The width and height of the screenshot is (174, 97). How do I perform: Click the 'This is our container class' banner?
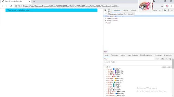51,10
